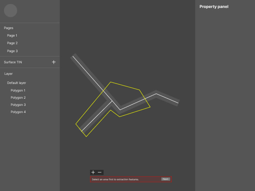Open Page 3
This screenshot has width=255, height=191.
pos(12,51)
